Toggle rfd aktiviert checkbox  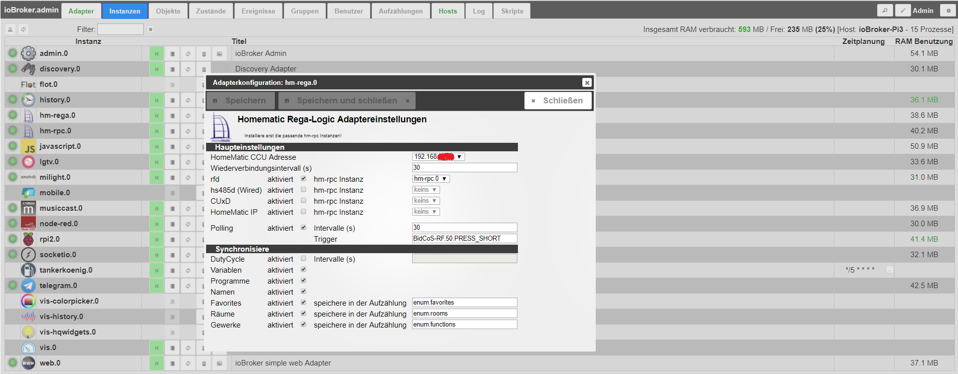point(303,178)
